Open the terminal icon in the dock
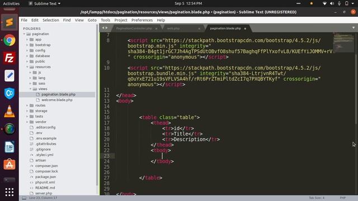 tap(10, 180)
